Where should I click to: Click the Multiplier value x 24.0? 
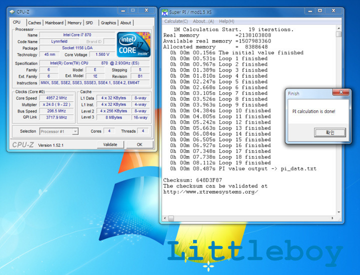pos(56,104)
